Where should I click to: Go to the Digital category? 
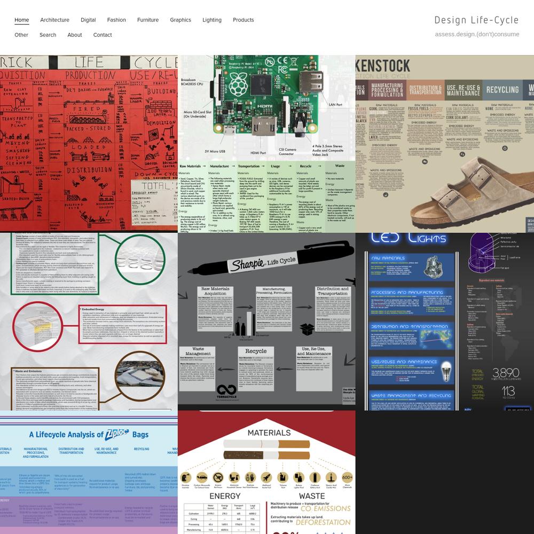(x=88, y=20)
